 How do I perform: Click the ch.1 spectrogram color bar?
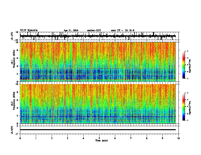pos(184,65)
